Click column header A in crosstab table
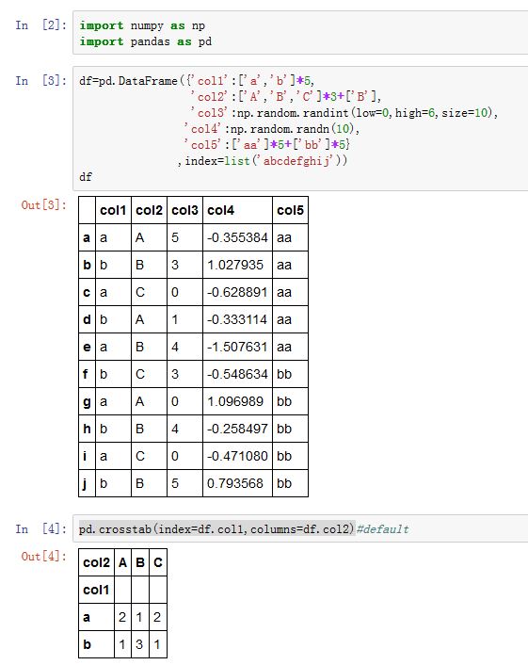The height and width of the screenshot is (665, 528). [123, 562]
